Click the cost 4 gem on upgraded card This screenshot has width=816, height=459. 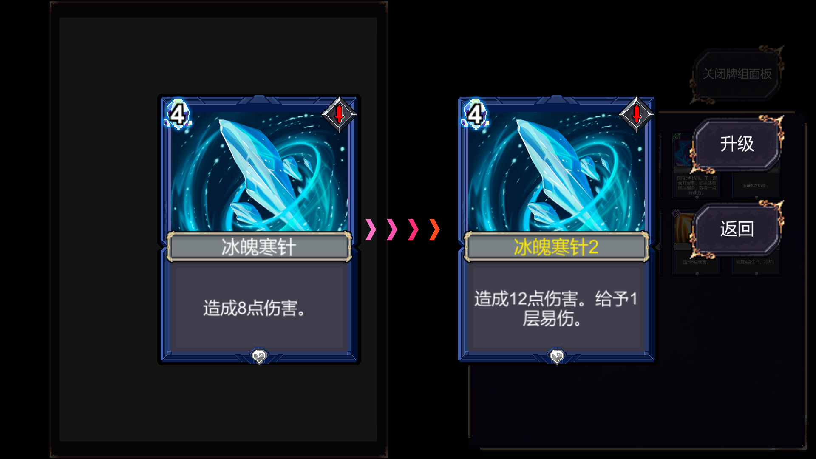click(475, 114)
